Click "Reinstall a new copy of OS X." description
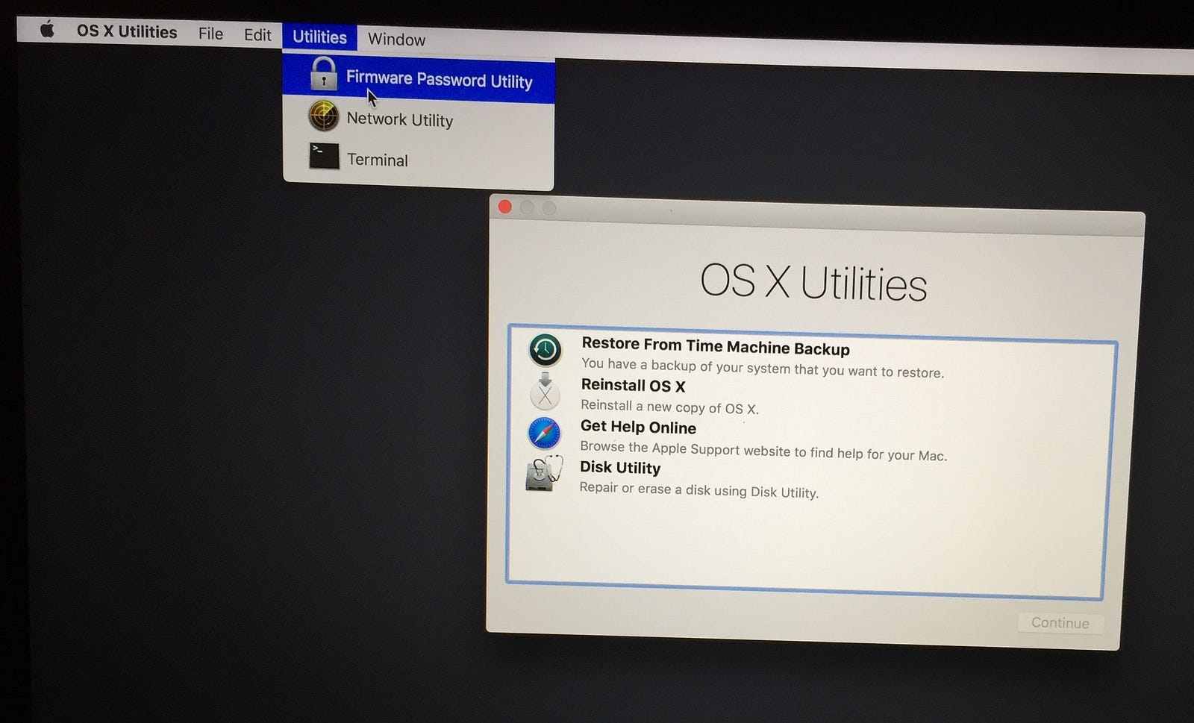Screen dimensions: 1194x723 coord(669,407)
